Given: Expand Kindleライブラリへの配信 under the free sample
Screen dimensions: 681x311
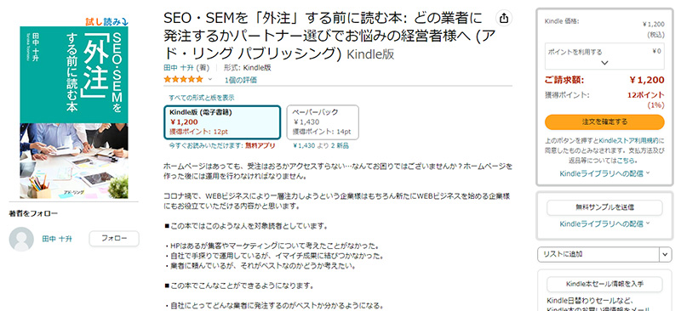Looking at the screenshot, I should tap(604, 223).
